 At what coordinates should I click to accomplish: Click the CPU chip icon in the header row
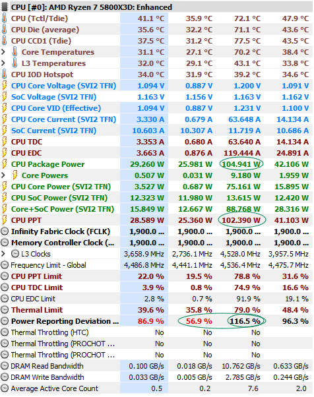pyautogui.click(x=5, y=7)
